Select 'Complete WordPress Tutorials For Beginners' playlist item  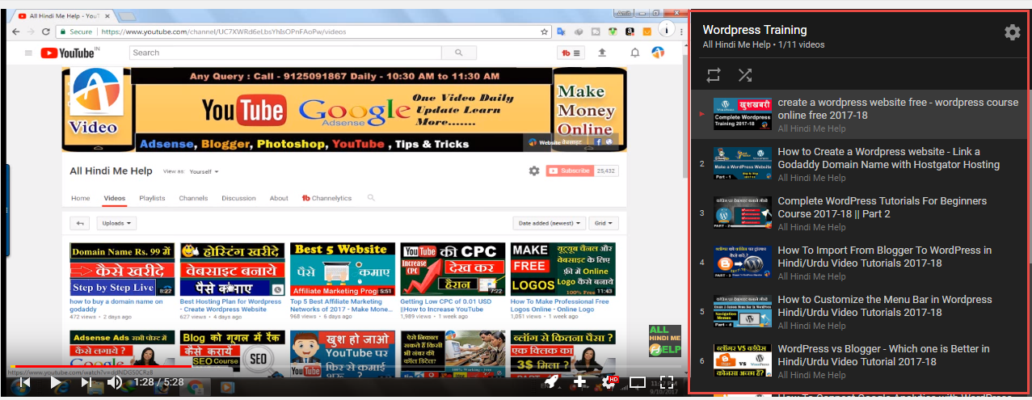coord(857,213)
